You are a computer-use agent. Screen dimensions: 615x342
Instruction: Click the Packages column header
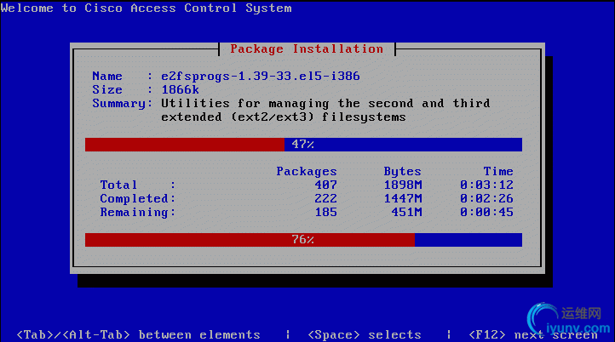(x=307, y=172)
